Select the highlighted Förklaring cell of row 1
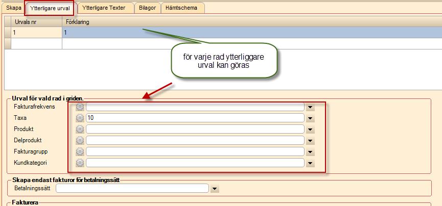 252,33
